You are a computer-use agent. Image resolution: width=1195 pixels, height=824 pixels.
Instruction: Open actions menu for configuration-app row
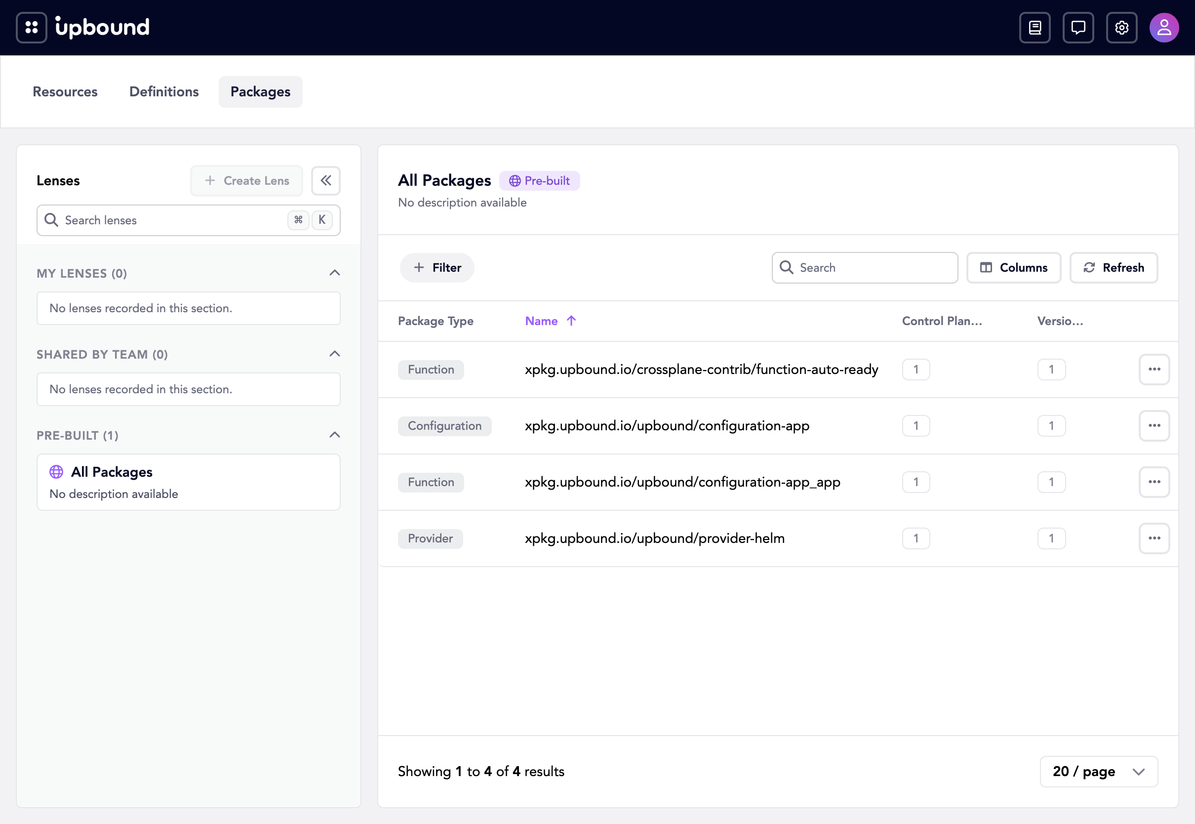pos(1154,425)
